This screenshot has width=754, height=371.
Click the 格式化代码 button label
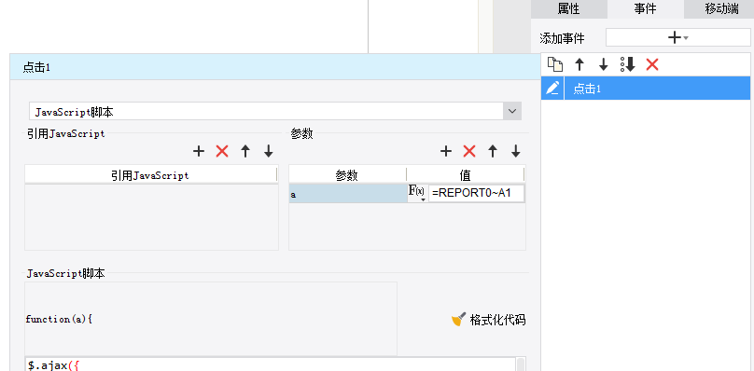497,320
